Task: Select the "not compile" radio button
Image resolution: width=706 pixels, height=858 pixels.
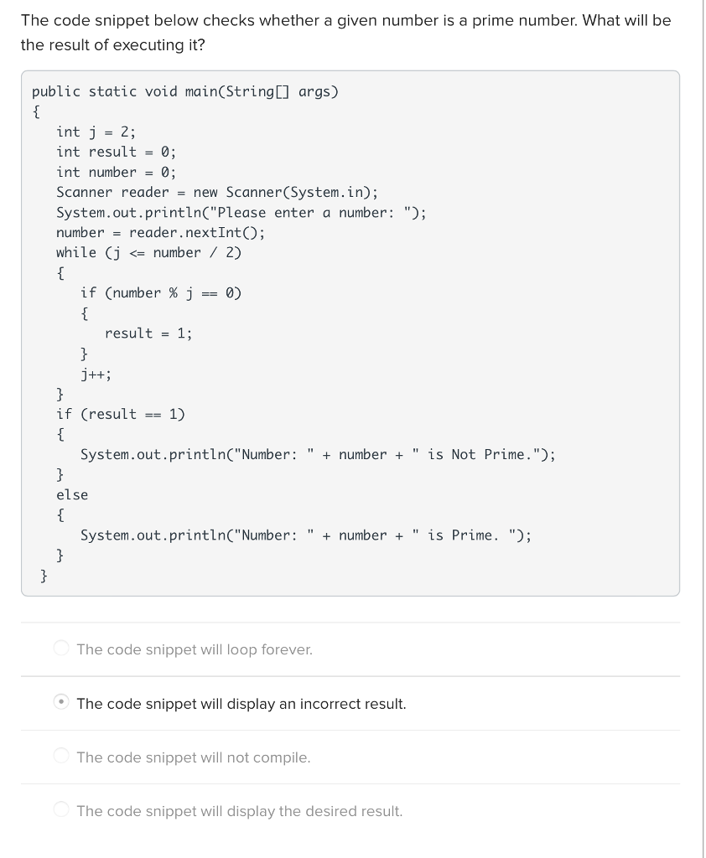Action: click(61, 757)
